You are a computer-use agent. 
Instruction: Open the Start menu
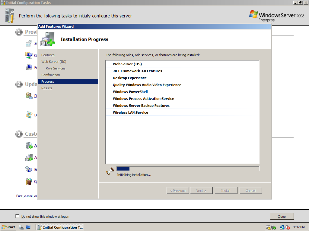pos(8,227)
